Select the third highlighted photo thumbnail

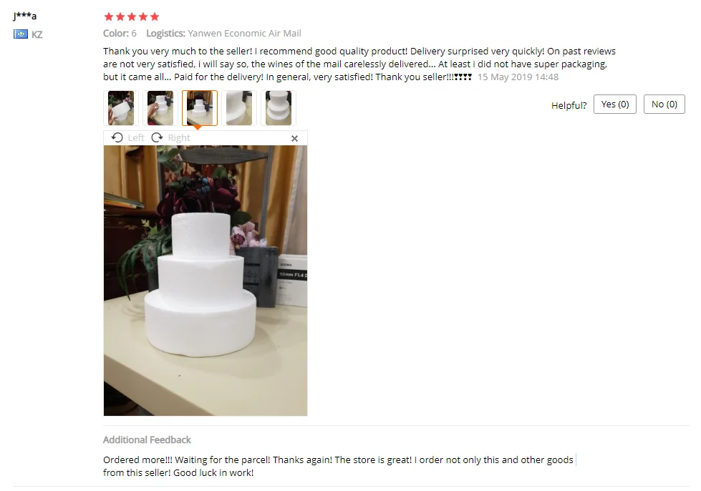point(200,108)
